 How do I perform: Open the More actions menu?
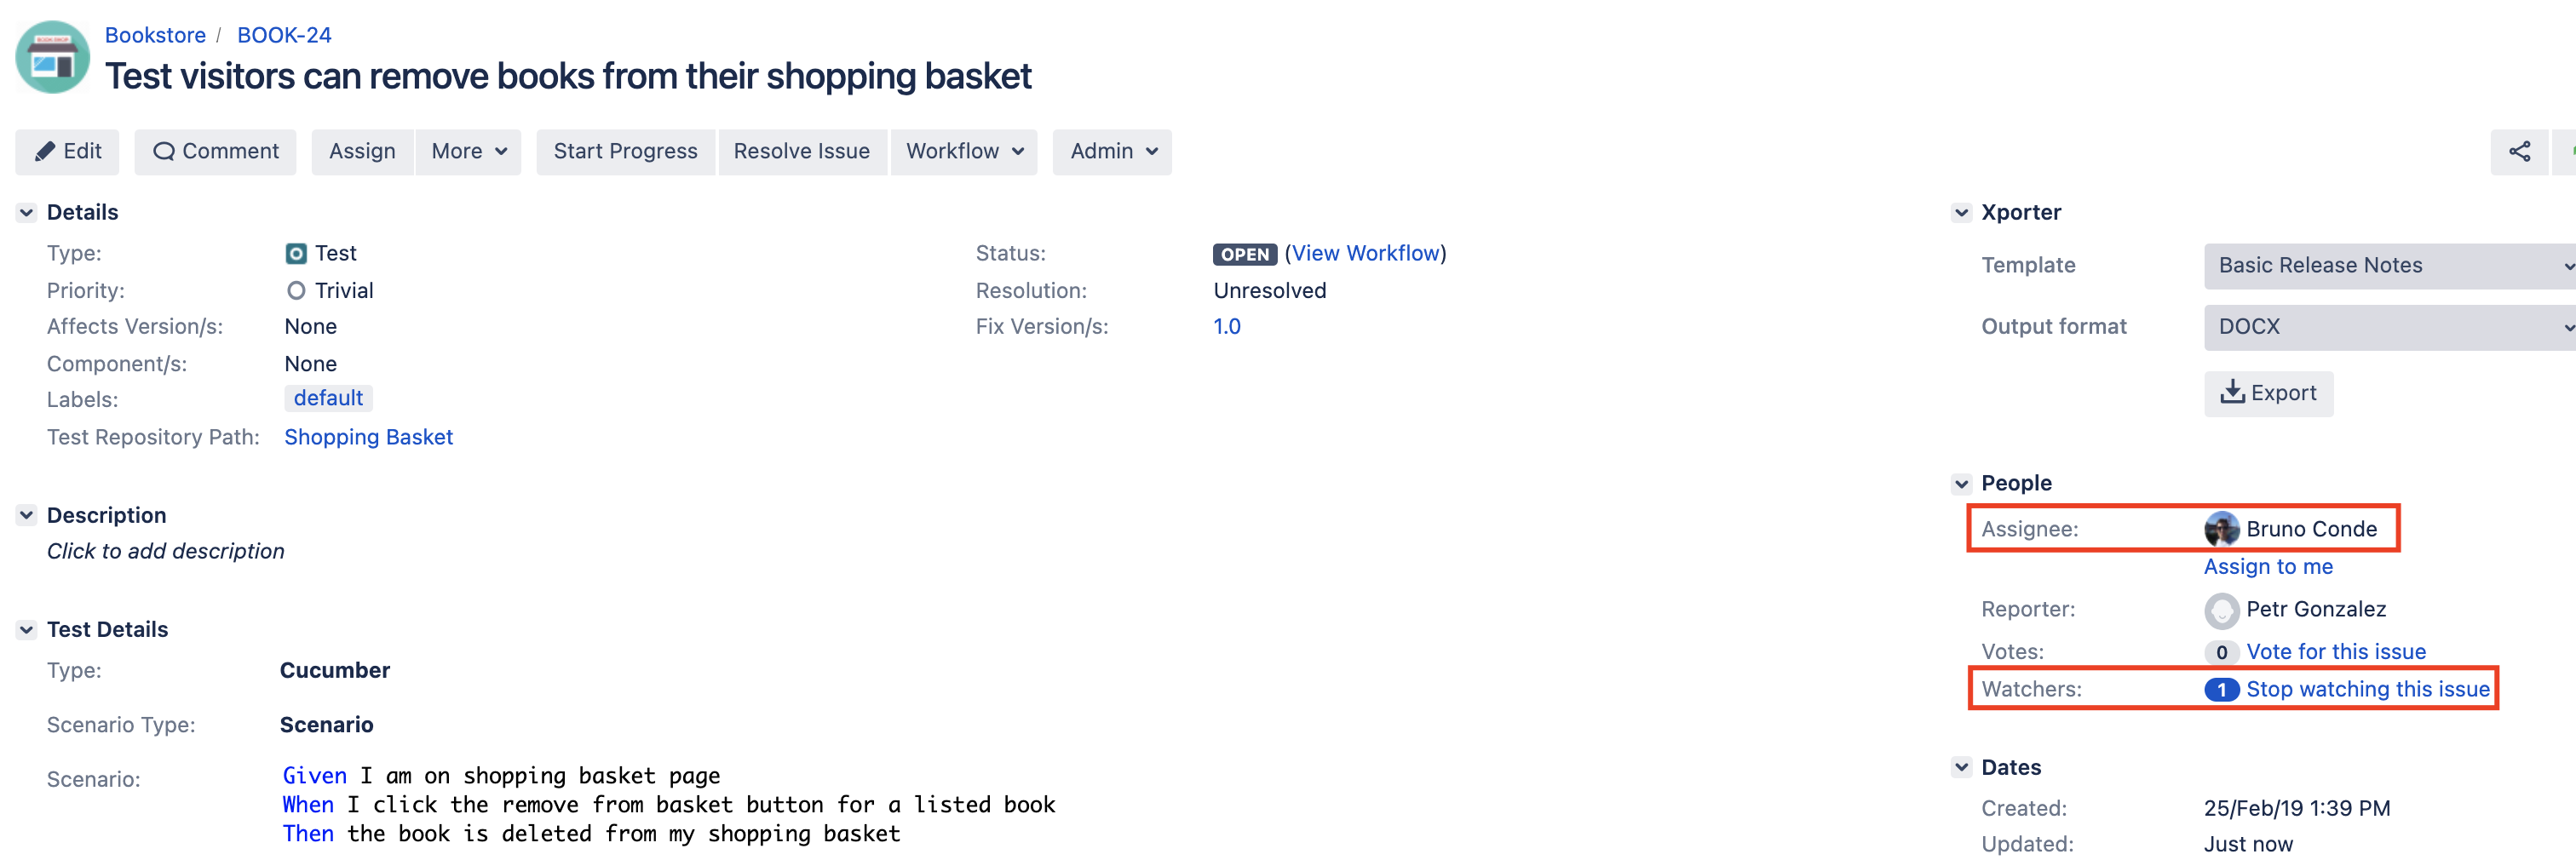[x=468, y=152]
